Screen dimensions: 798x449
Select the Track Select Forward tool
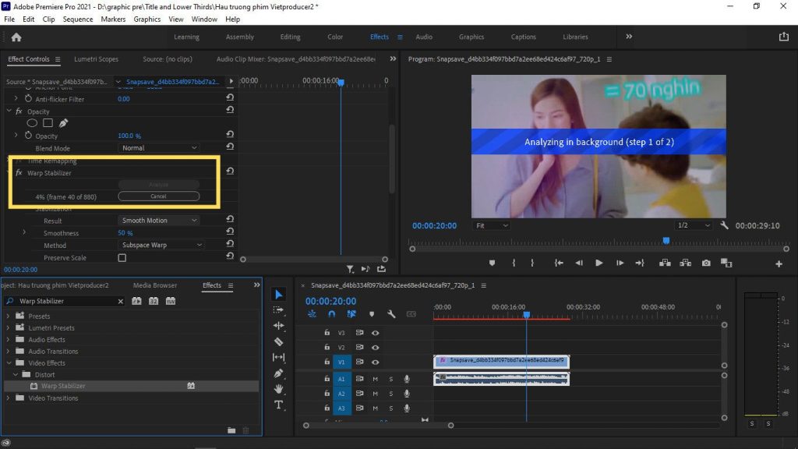pos(279,309)
